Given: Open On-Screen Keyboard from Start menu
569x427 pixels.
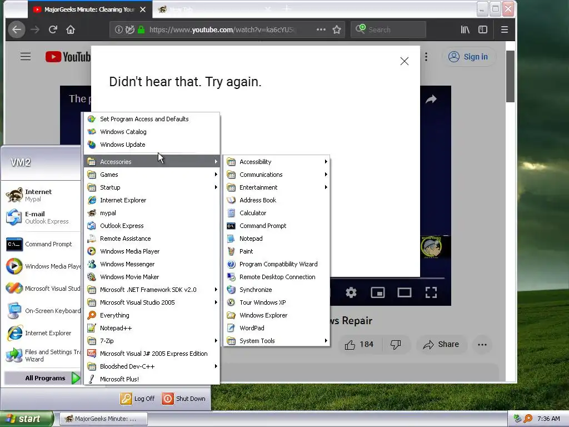Looking at the screenshot, I should tap(42, 311).
